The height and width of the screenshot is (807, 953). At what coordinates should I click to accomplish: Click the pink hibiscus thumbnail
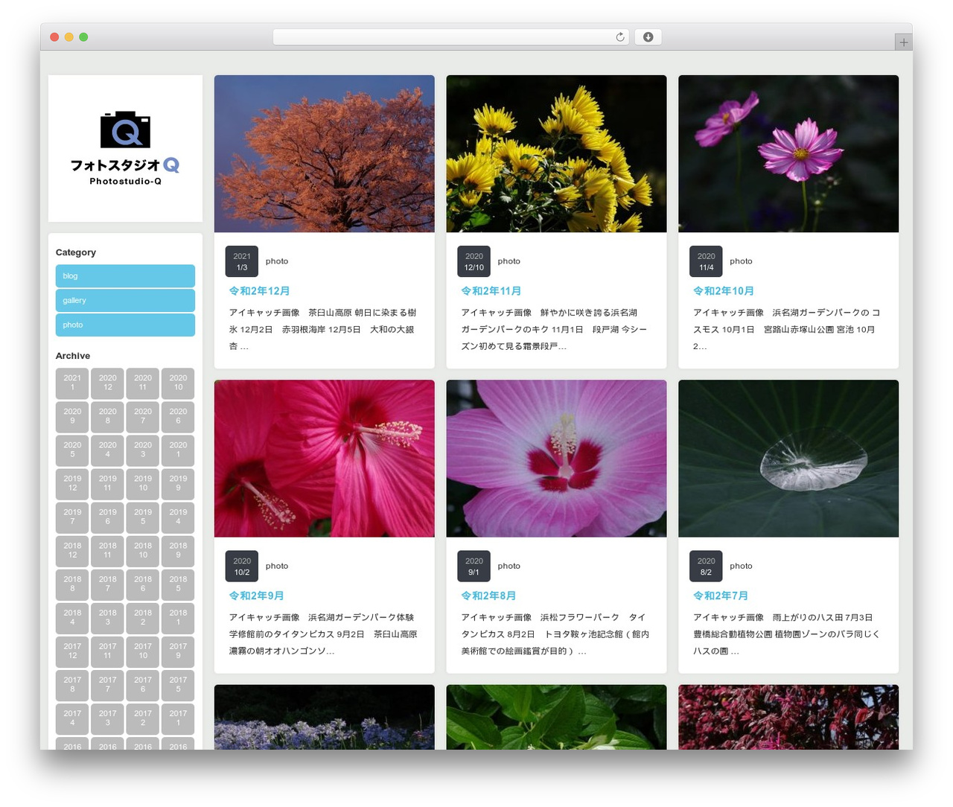556,459
